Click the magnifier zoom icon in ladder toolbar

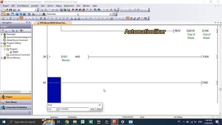(x=146, y=18)
